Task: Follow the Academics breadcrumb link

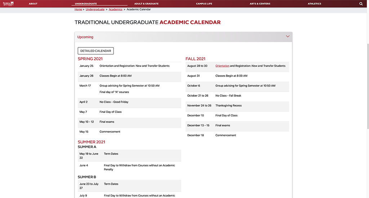Action: (116, 9)
